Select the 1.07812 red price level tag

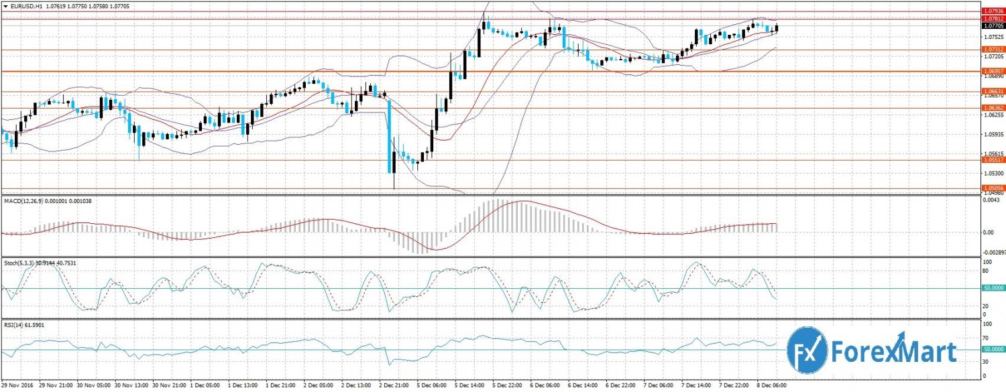pyautogui.click(x=993, y=19)
